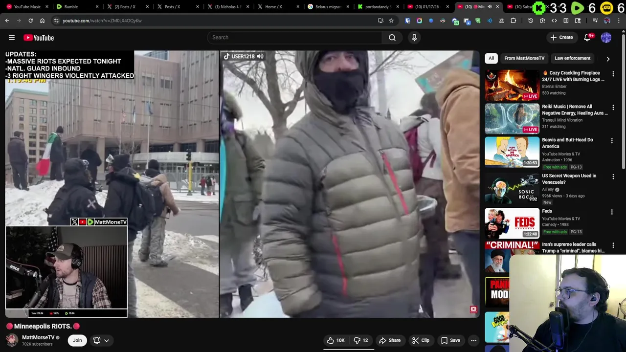Viewport: 626px width, 352px height.
Task: Show more filter chips with right arrow
Action: coord(608,59)
